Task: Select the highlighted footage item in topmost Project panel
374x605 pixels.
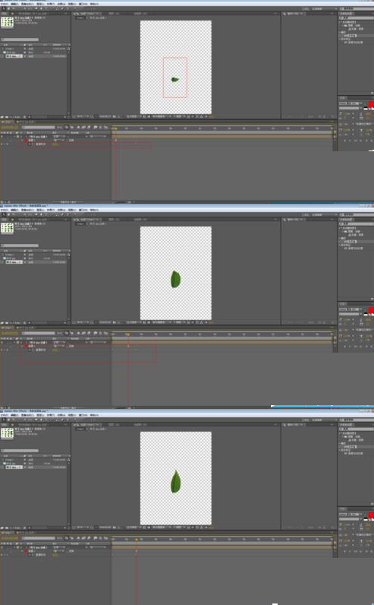Action: click(14, 56)
